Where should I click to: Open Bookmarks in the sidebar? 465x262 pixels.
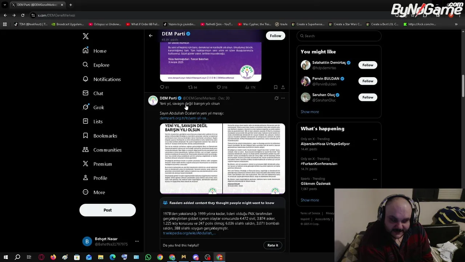click(x=100, y=136)
